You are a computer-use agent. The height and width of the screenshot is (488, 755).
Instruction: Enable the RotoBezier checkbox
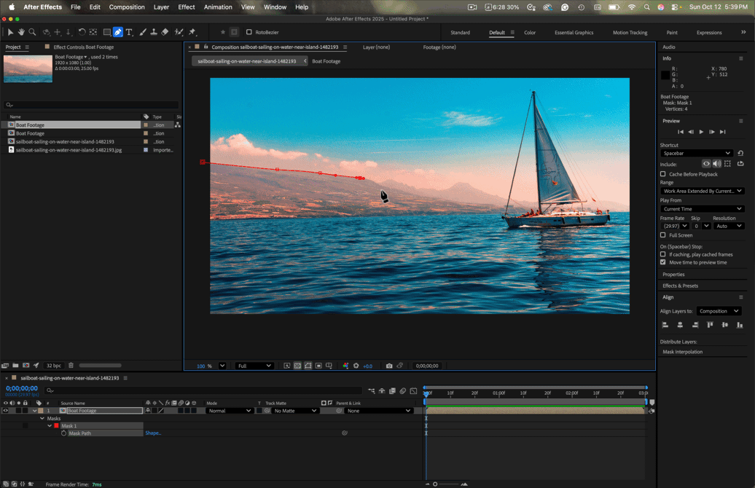coord(249,32)
